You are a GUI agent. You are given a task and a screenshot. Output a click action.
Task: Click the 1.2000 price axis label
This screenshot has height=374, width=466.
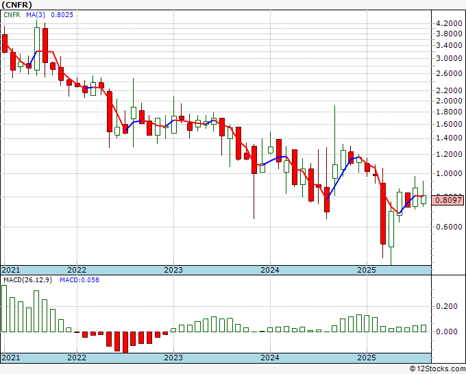449,154
